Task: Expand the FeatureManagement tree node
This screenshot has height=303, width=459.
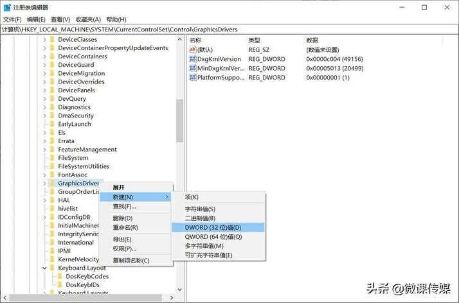Action: pyautogui.click(x=44, y=150)
